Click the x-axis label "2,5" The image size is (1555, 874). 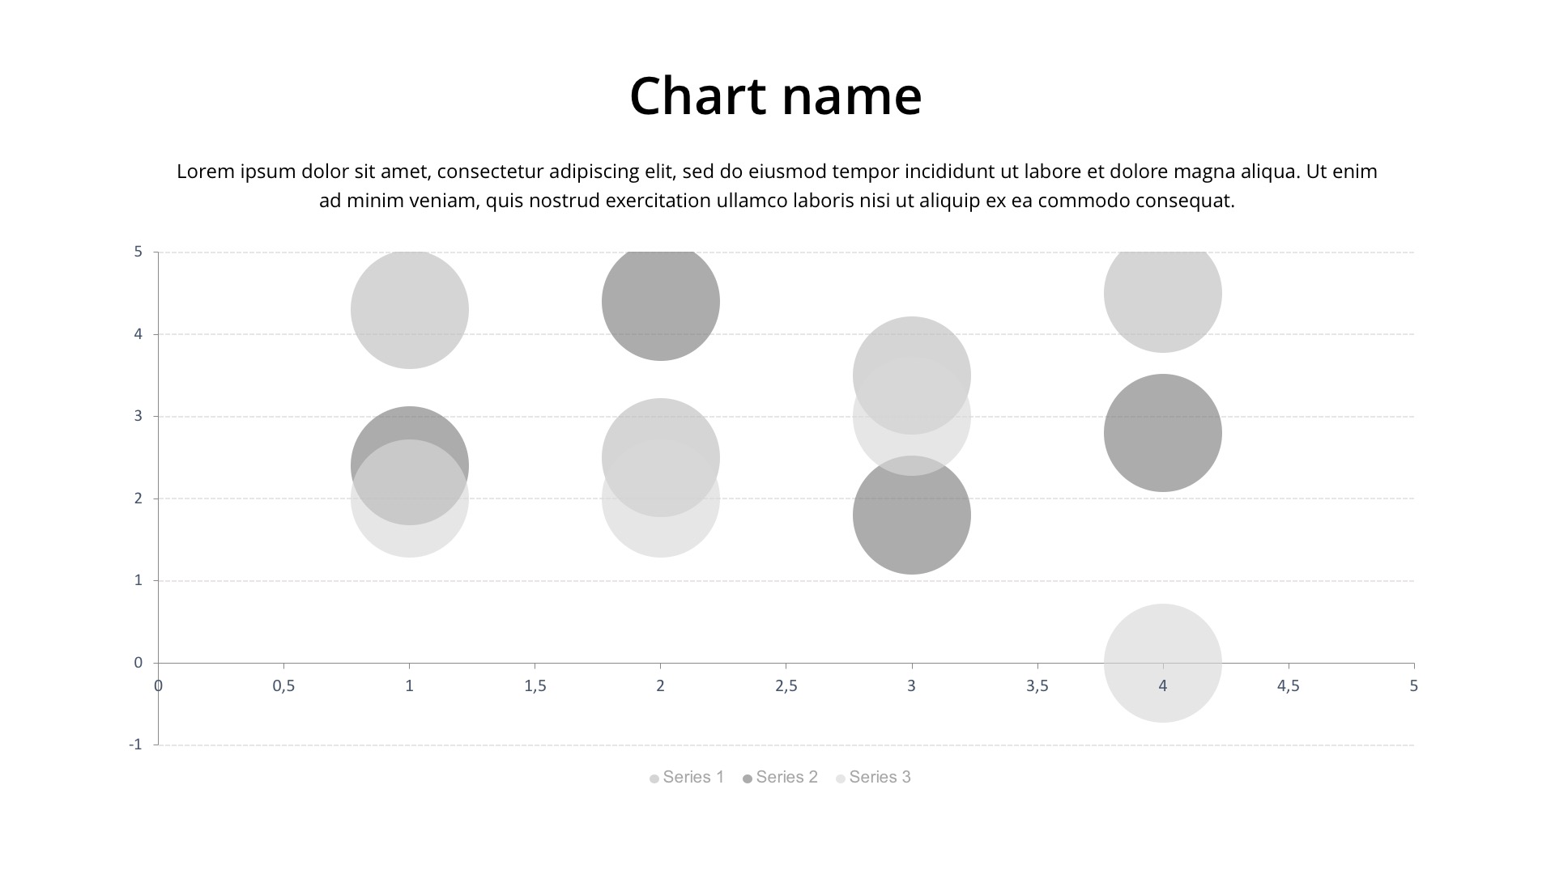786,686
